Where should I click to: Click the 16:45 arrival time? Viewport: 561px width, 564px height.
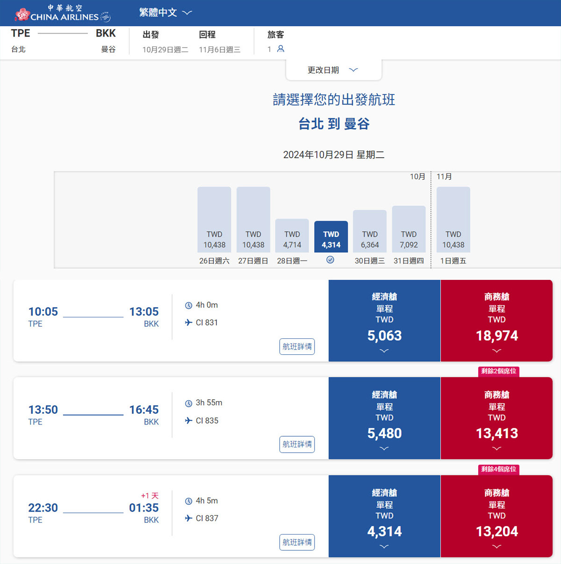(144, 410)
